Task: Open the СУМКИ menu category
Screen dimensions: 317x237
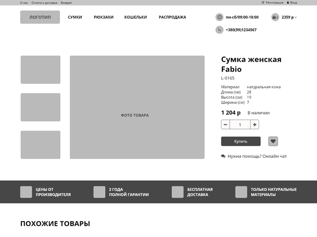Action: pos(75,17)
